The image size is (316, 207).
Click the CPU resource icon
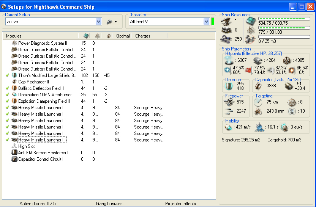pyautogui.click(x=251, y=21)
